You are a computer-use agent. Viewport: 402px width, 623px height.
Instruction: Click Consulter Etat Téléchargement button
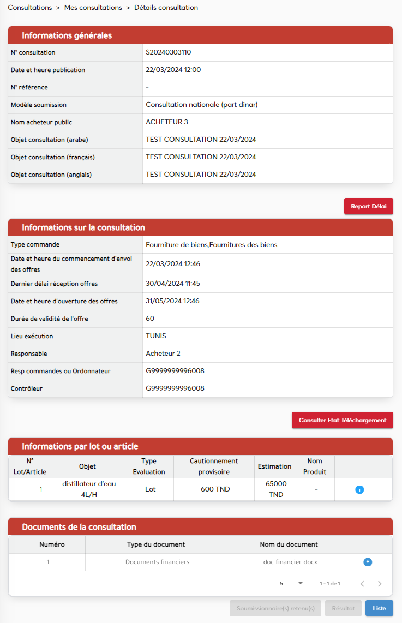click(x=342, y=420)
